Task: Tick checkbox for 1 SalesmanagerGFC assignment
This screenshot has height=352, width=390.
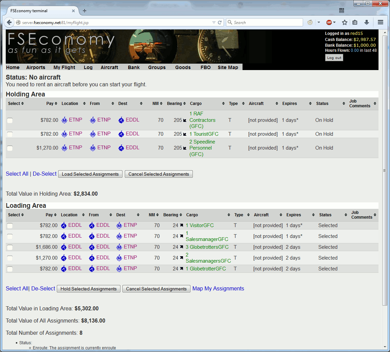Action: (x=10, y=237)
